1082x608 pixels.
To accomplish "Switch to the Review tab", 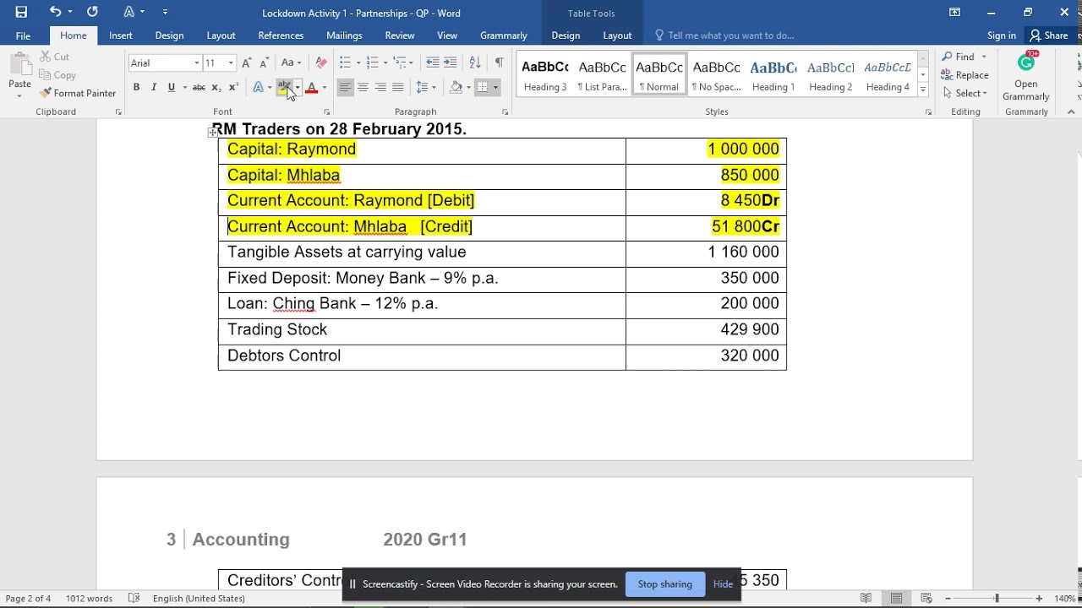I will (400, 35).
